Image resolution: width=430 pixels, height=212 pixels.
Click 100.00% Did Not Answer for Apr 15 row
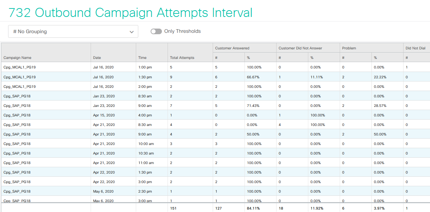pos(317,115)
